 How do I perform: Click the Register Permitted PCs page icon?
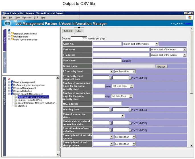click(x=16, y=100)
